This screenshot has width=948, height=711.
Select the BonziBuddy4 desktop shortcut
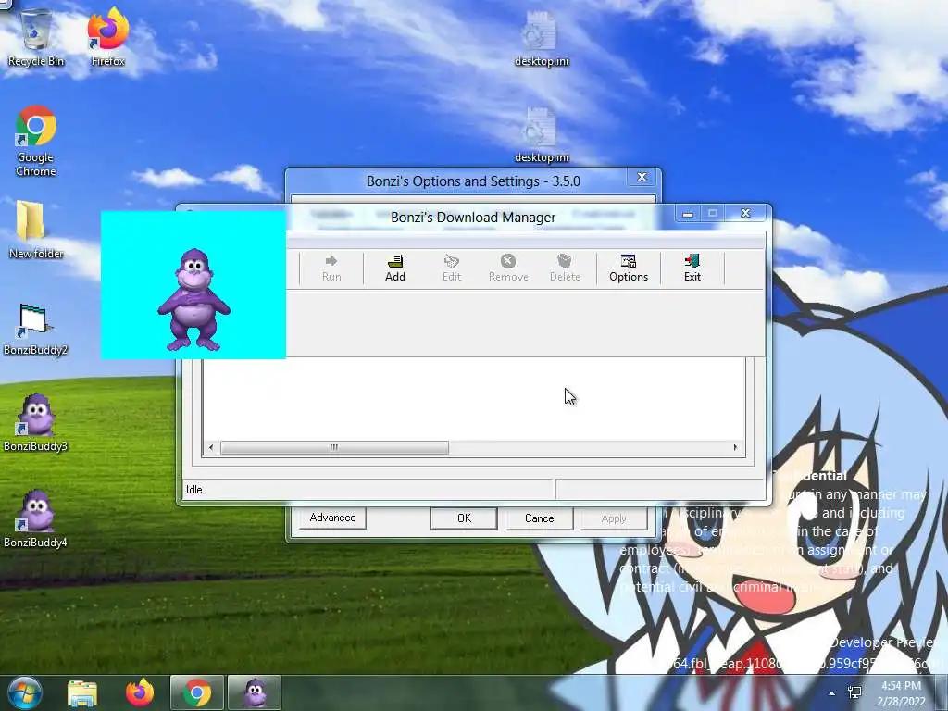tap(36, 518)
